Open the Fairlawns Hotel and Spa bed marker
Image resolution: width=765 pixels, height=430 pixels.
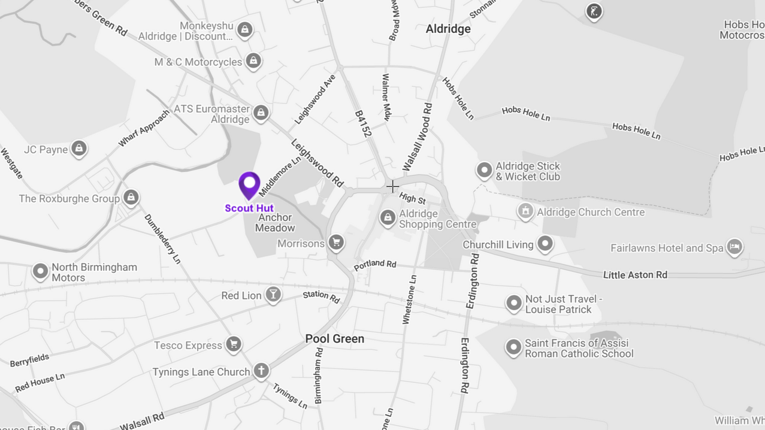click(x=734, y=247)
